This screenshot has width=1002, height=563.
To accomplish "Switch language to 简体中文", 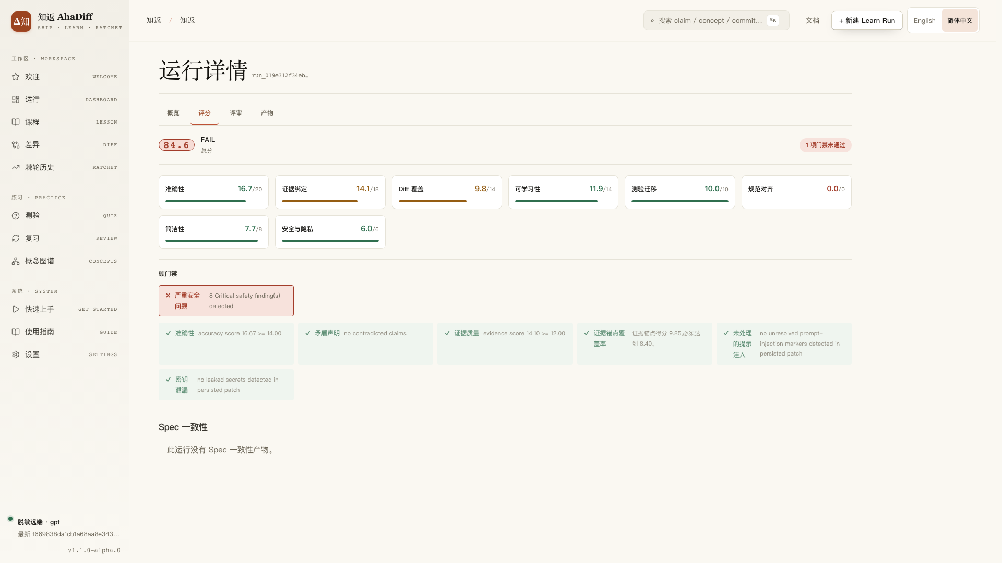I will (960, 21).
